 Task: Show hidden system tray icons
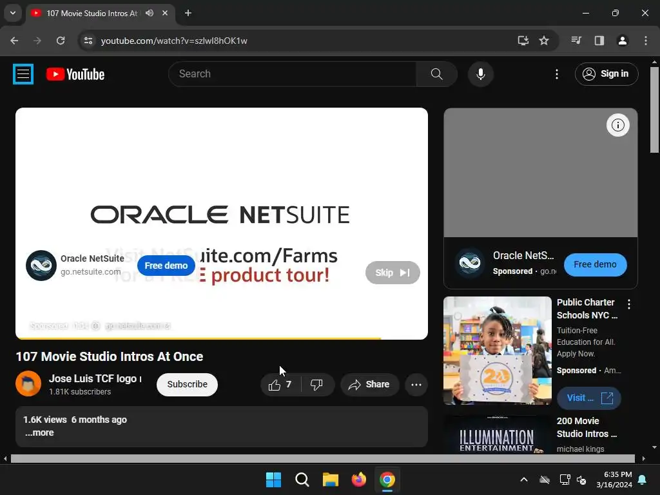pyautogui.click(x=523, y=480)
